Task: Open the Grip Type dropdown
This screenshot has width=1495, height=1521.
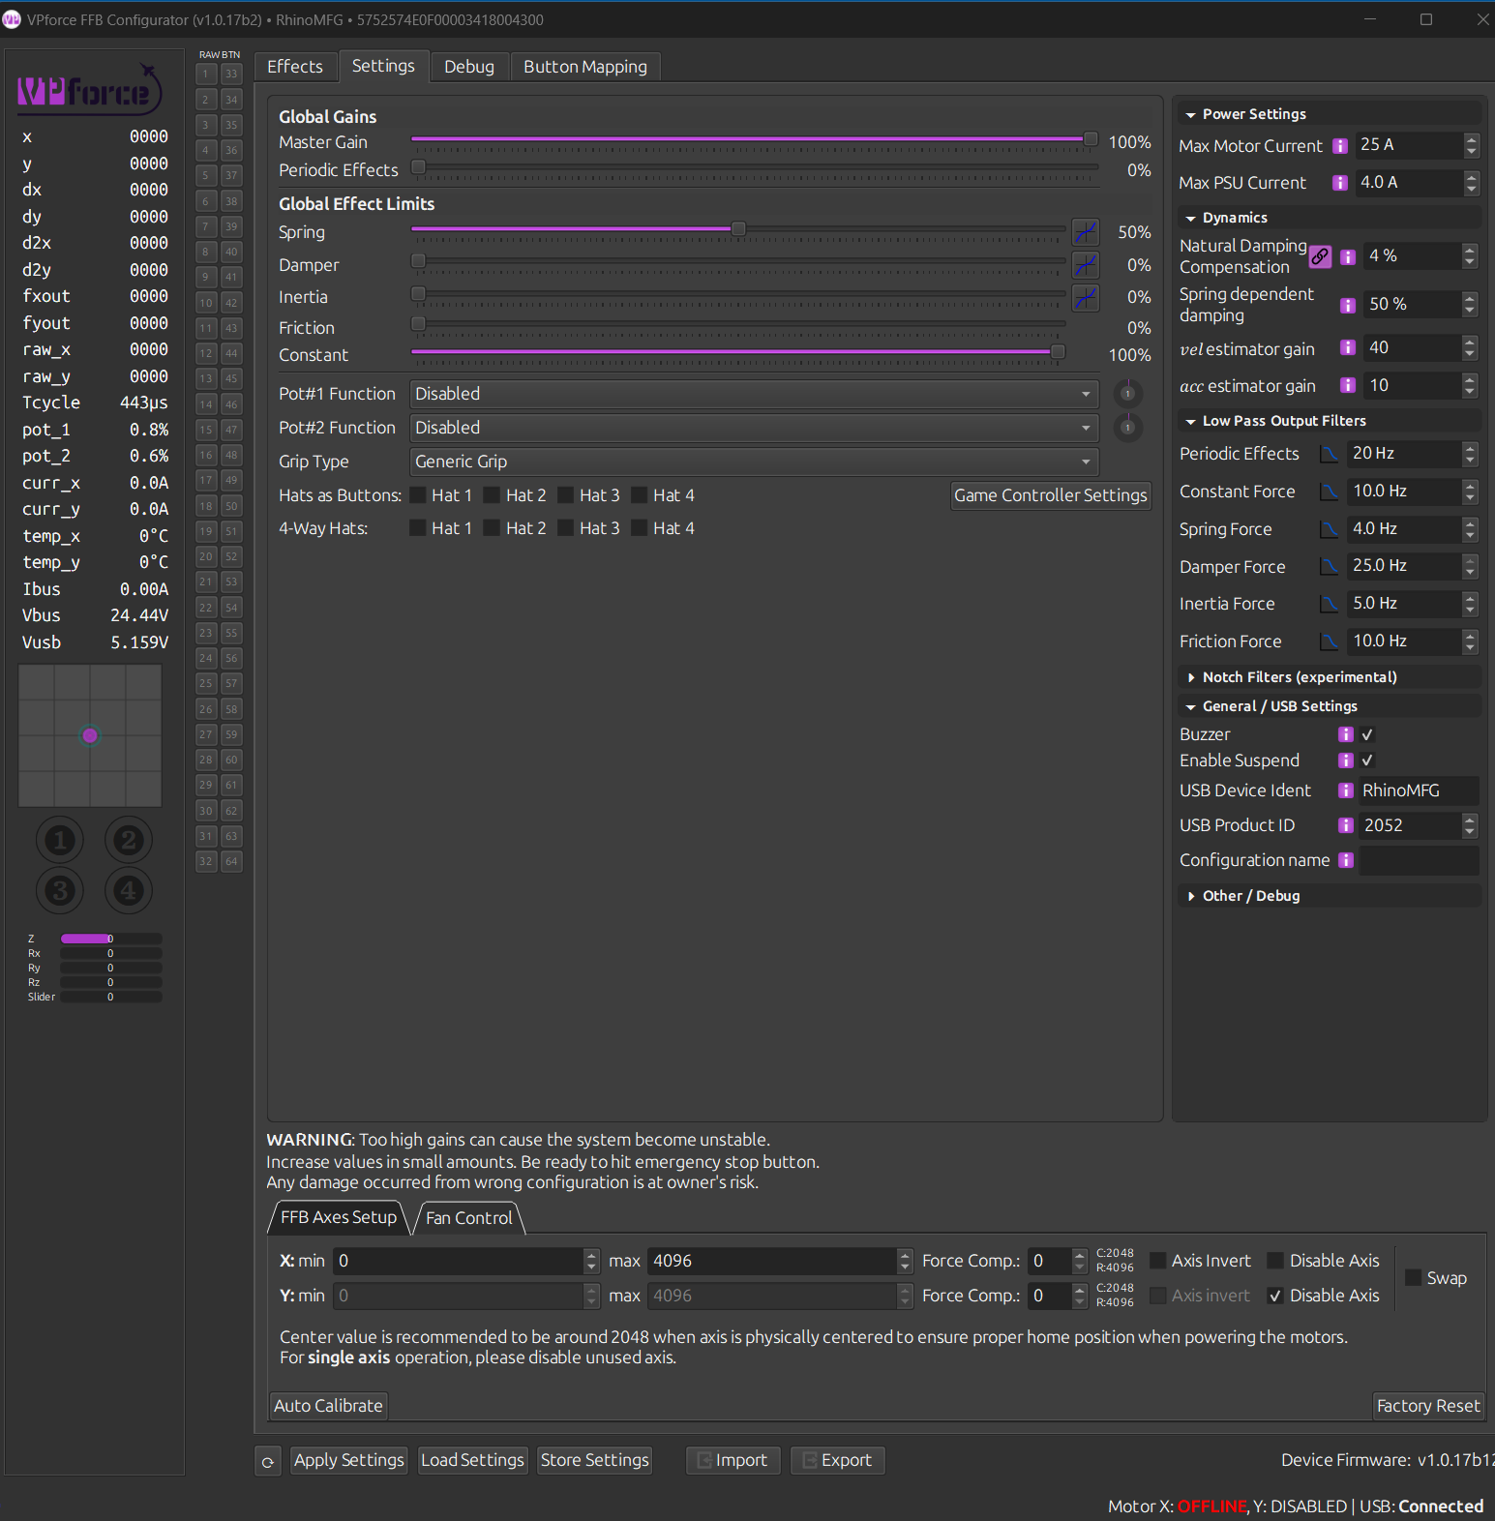Action: (x=754, y=462)
